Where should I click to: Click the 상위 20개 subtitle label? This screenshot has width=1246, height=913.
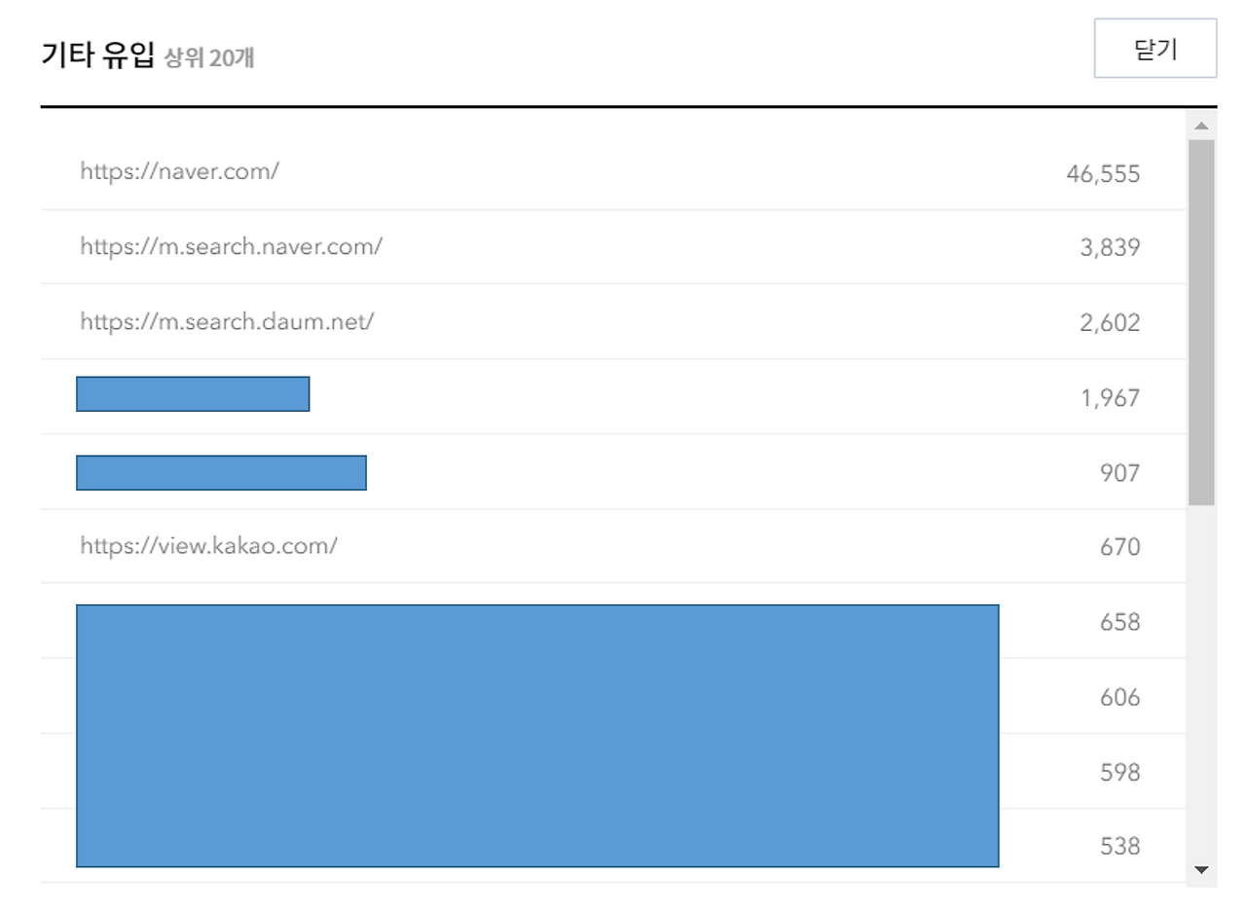[x=209, y=58]
